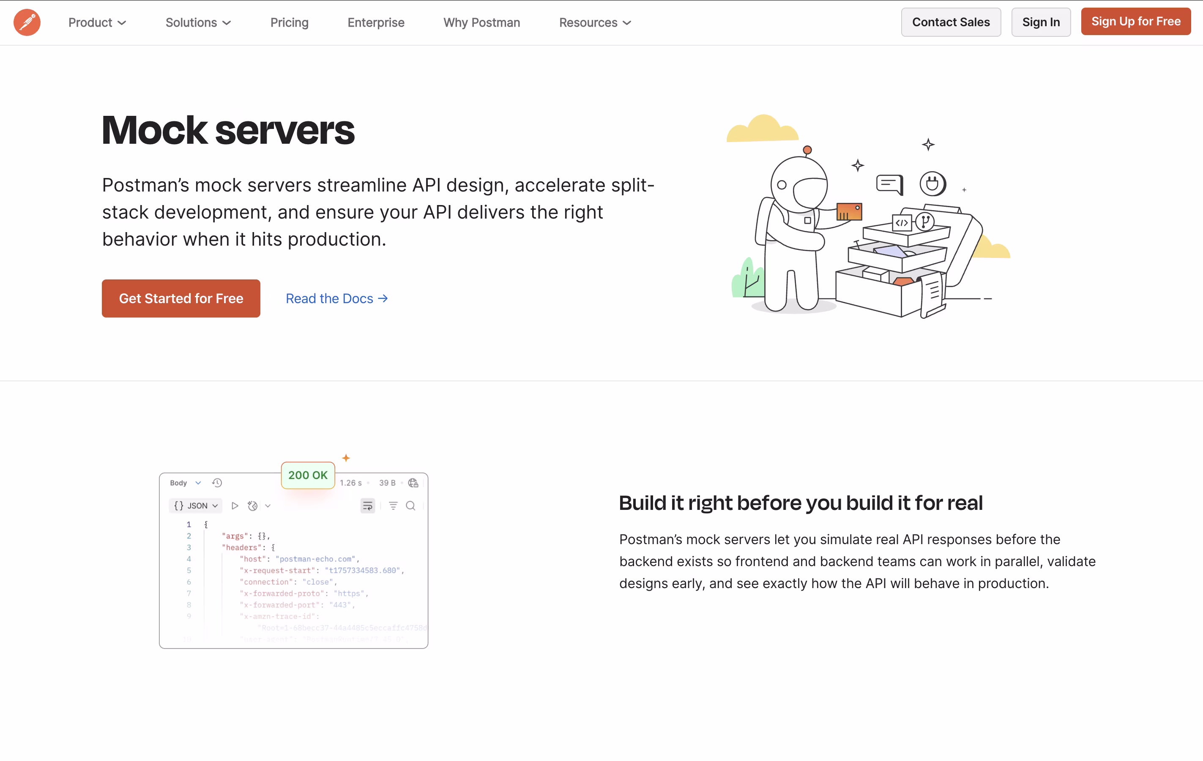1203x761 pixels.
Task: Click the "Mock servers" heading
Action: pos(228,130)
